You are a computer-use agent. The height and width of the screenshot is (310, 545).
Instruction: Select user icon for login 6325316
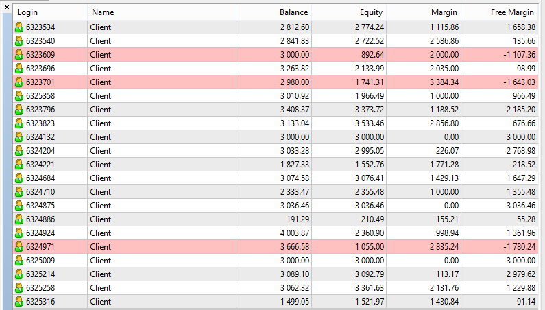[19, 302]
